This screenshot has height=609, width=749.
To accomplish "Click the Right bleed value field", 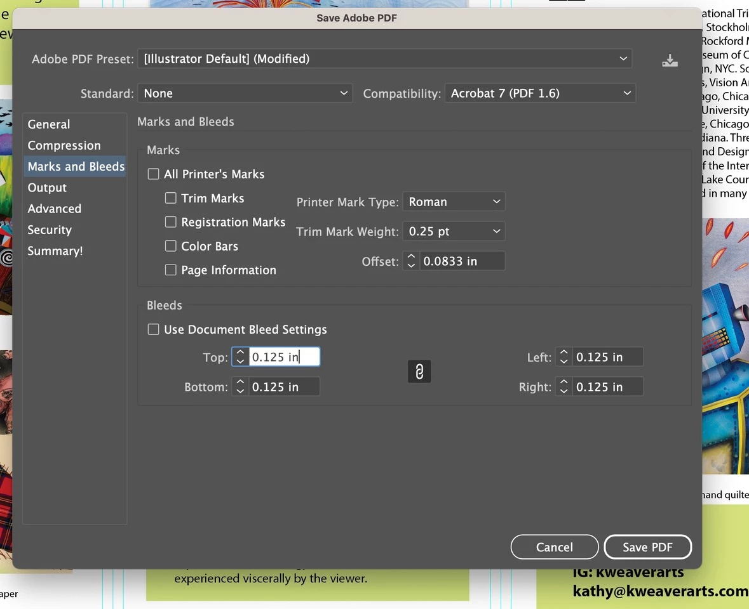I will (607, 386).
